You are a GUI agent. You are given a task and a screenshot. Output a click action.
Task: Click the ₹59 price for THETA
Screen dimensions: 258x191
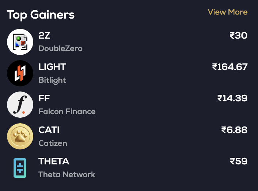tap(238, 161)
